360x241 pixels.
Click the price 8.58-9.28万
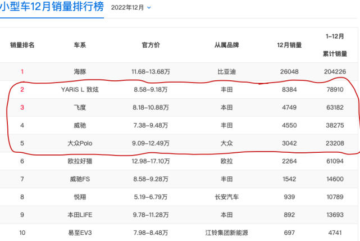151,179
